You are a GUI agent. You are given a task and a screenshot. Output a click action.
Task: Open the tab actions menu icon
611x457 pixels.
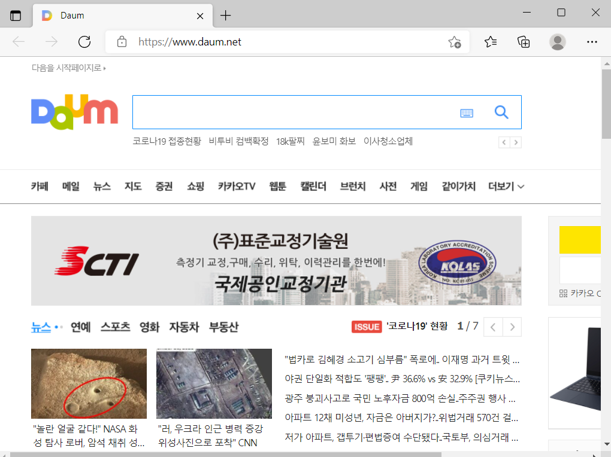click(x=16, y=16)
